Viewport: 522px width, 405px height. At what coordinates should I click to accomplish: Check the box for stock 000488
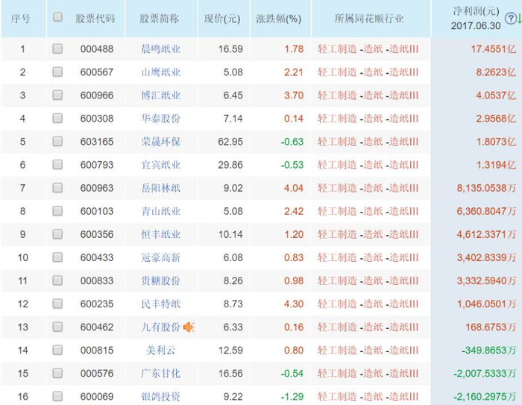(x=57, y=49)
